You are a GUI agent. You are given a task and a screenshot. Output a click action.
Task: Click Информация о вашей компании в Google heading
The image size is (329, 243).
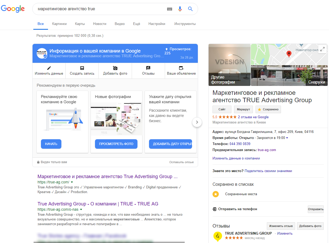(95, 51)
